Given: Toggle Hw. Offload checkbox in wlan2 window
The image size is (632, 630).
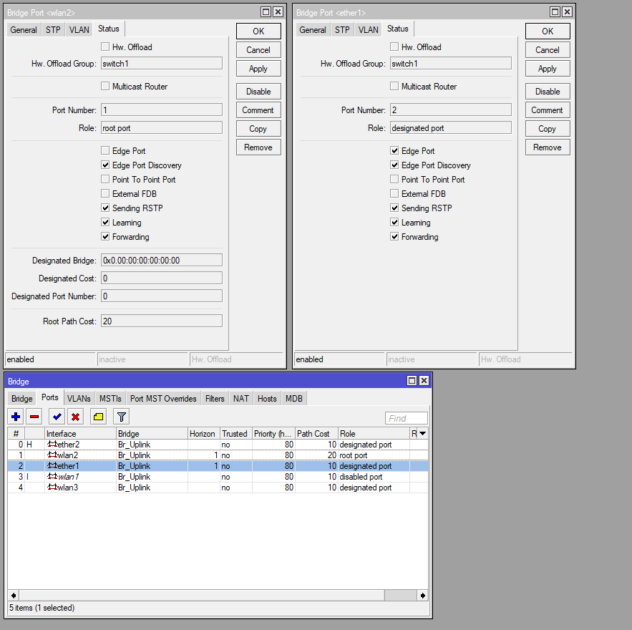Looking at the screenshot, I should (x=105, y=47).
